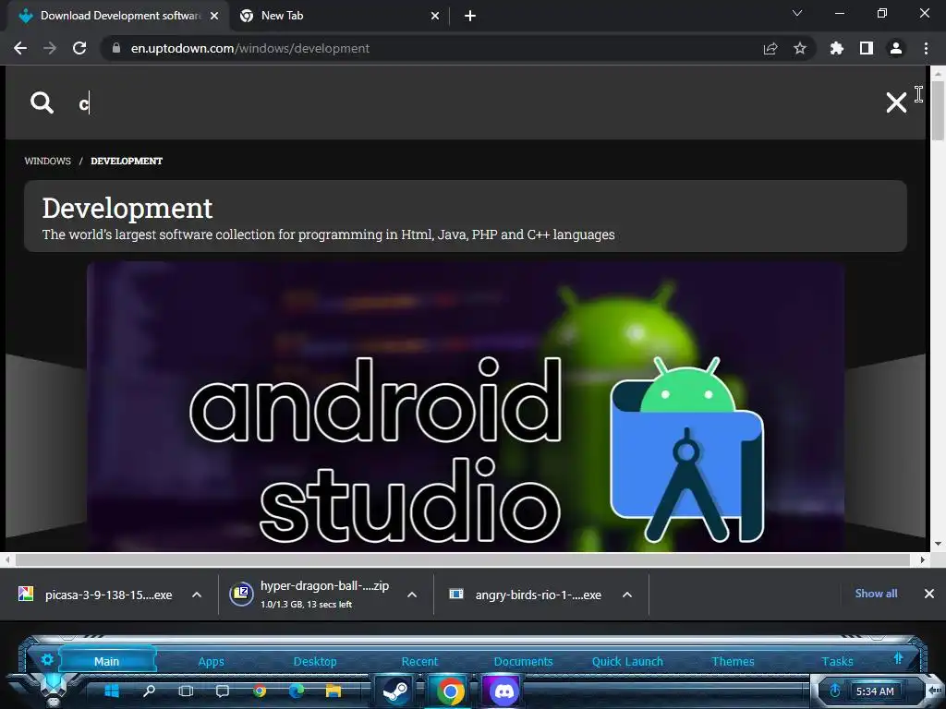Viewport: 946px width, 709px height.
Task: Click Show all downloads
Action: (x=876, y=594)
